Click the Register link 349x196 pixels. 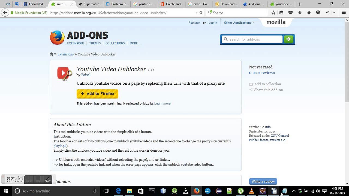tap(194, 23)
